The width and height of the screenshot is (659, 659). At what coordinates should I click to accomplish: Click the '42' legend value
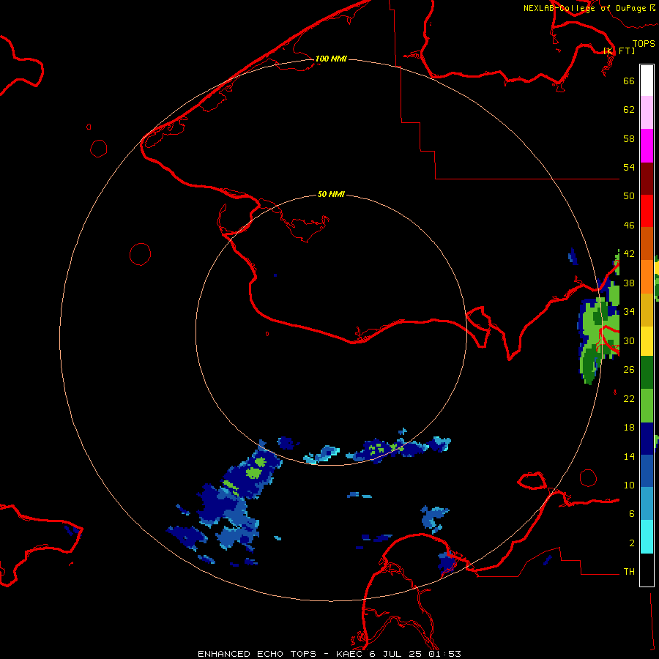pos(629,254)
